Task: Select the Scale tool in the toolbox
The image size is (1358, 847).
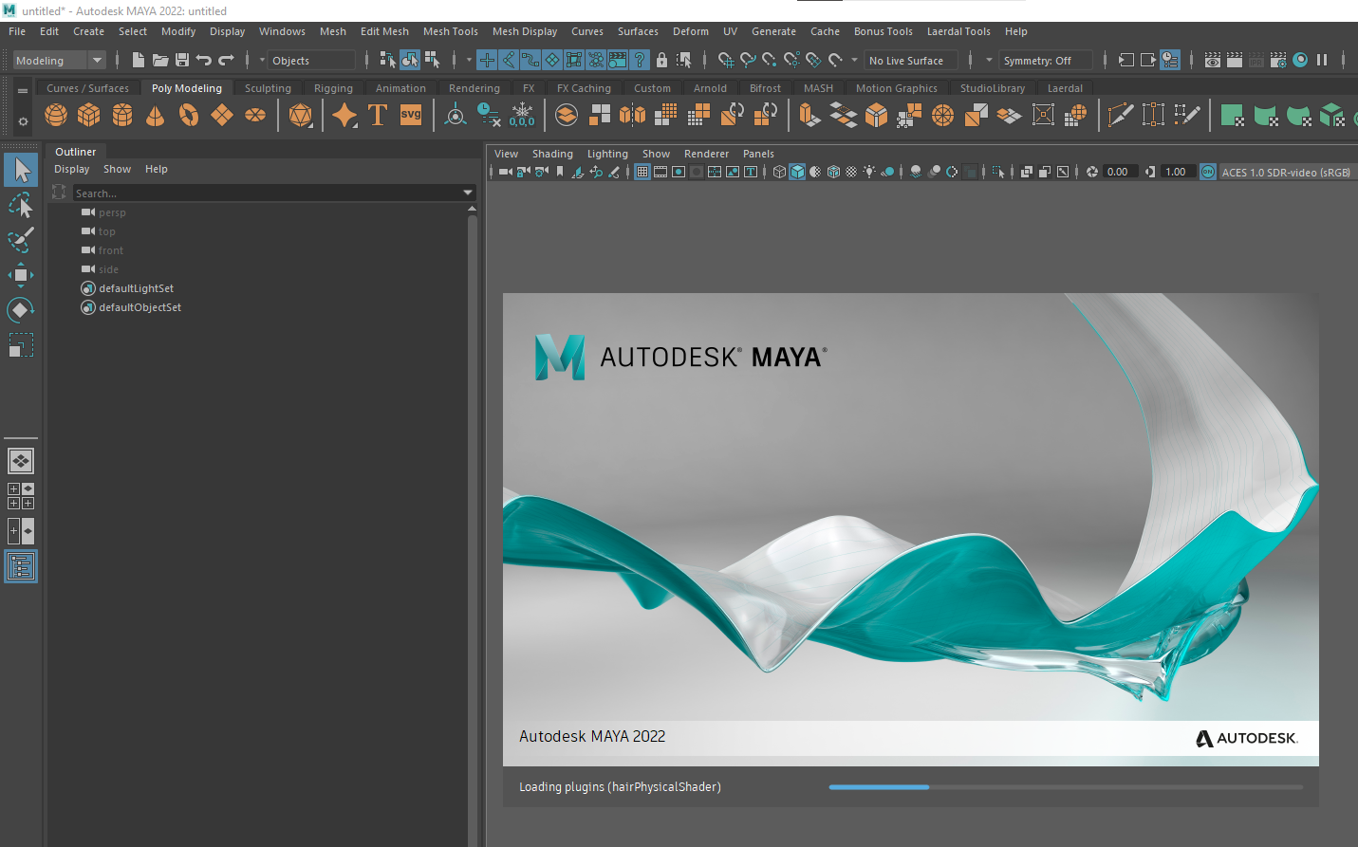Action: [x=21, y=345]
